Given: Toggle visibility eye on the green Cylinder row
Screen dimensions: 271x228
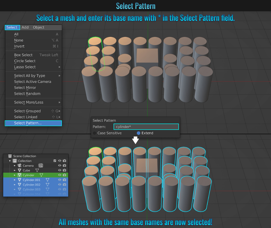Looking at the screenshot, I should (x=60, y=175).
